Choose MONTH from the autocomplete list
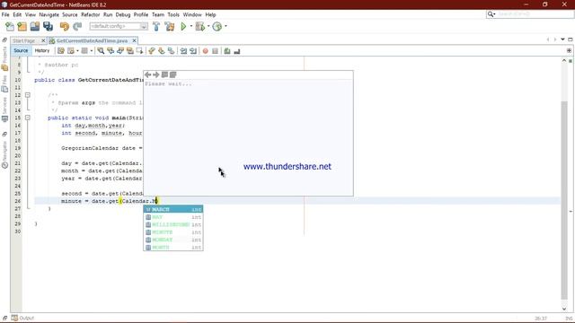 (173, 248)
